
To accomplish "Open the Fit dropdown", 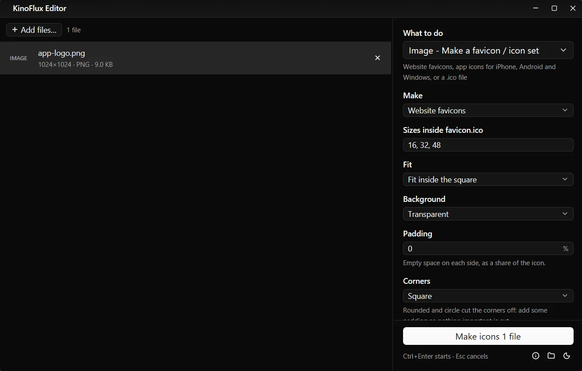I will tap(488, 179).
